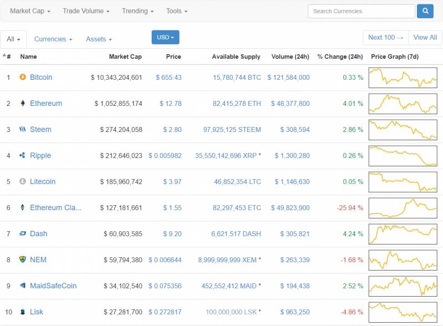Open Dash 7d price graph thumbnail
The height and width of the screenshot is (326, 443).
point(403,234)
